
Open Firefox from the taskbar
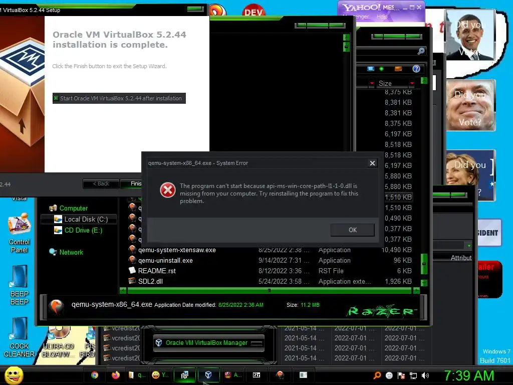[116, 375]
